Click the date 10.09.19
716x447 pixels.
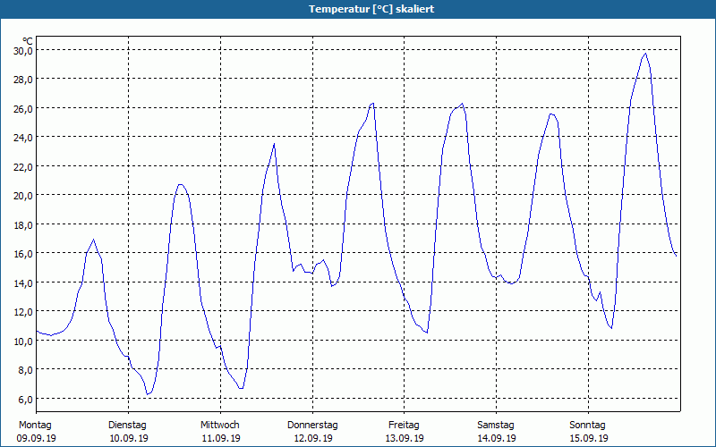129,438
